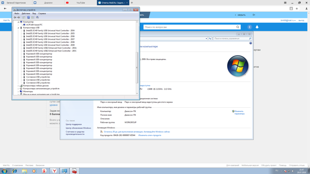Click Изменить ключ продукта link

click(150, 135)
